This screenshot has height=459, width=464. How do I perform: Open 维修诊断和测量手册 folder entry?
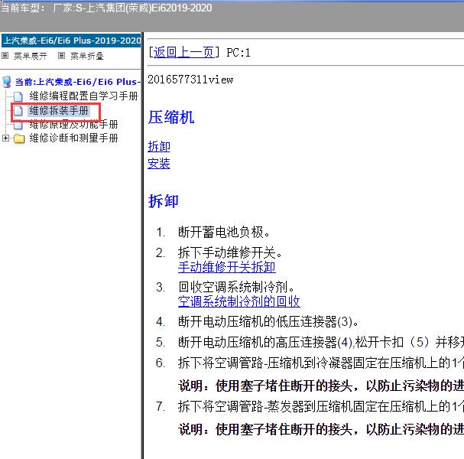[x=73, y=138]
